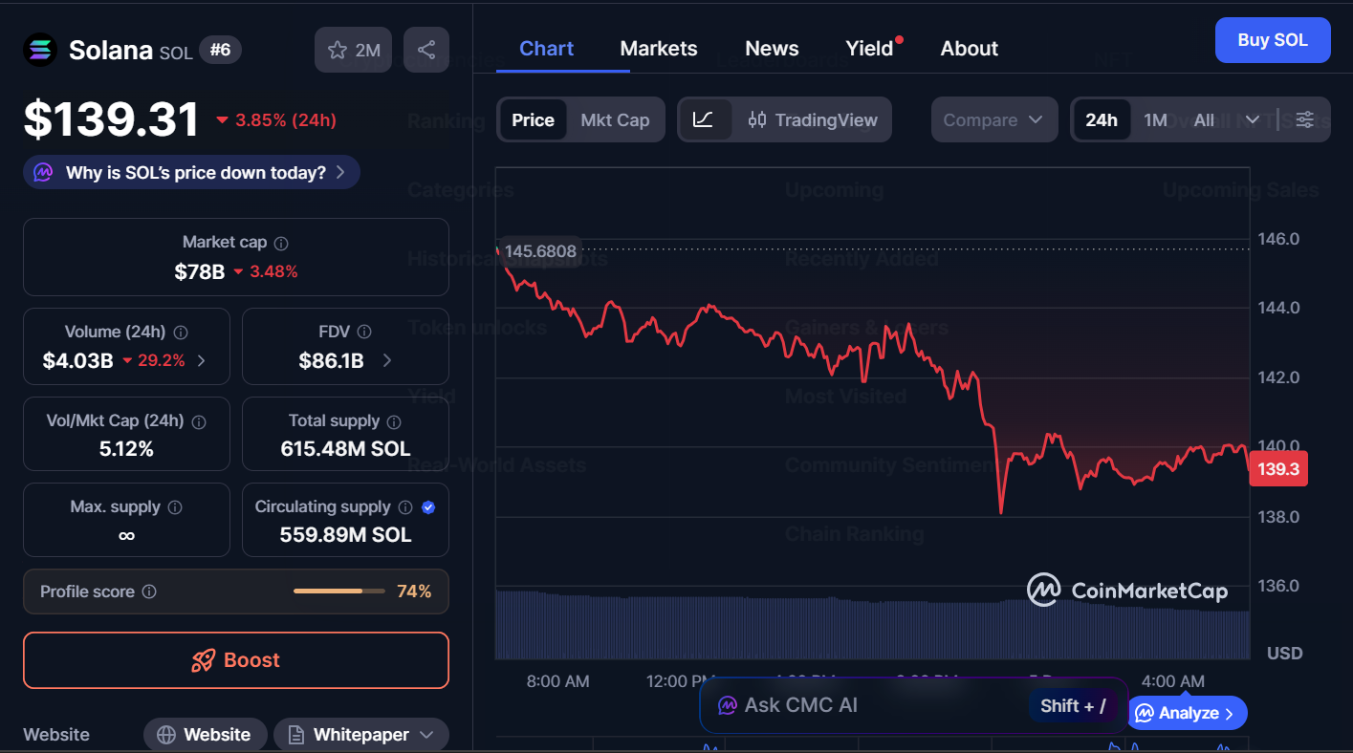Select the line chart icon
Viewport: 1353px width, 753px height.
[x=705, y=119]
